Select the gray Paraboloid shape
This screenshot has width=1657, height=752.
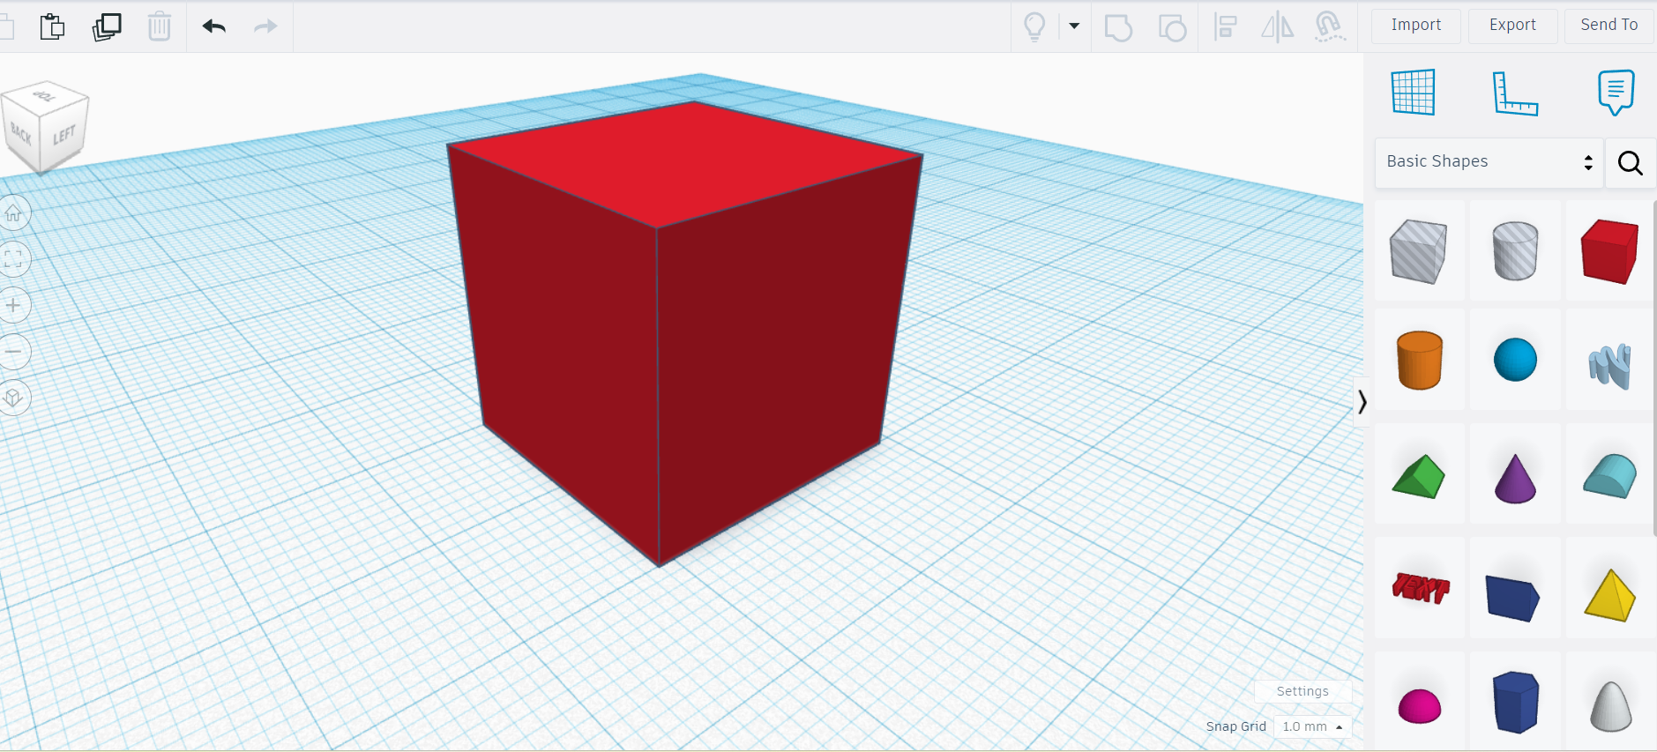(x=1610, y=705)
